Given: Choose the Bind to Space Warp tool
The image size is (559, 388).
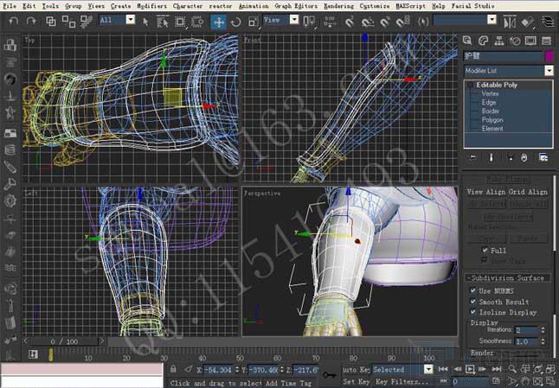Looking at the screenshot, I should pyautogui.click(x=86, y=22).
